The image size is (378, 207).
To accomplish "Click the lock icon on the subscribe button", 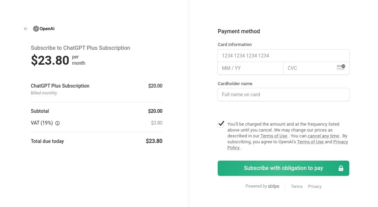I will [x=341, y=168].
